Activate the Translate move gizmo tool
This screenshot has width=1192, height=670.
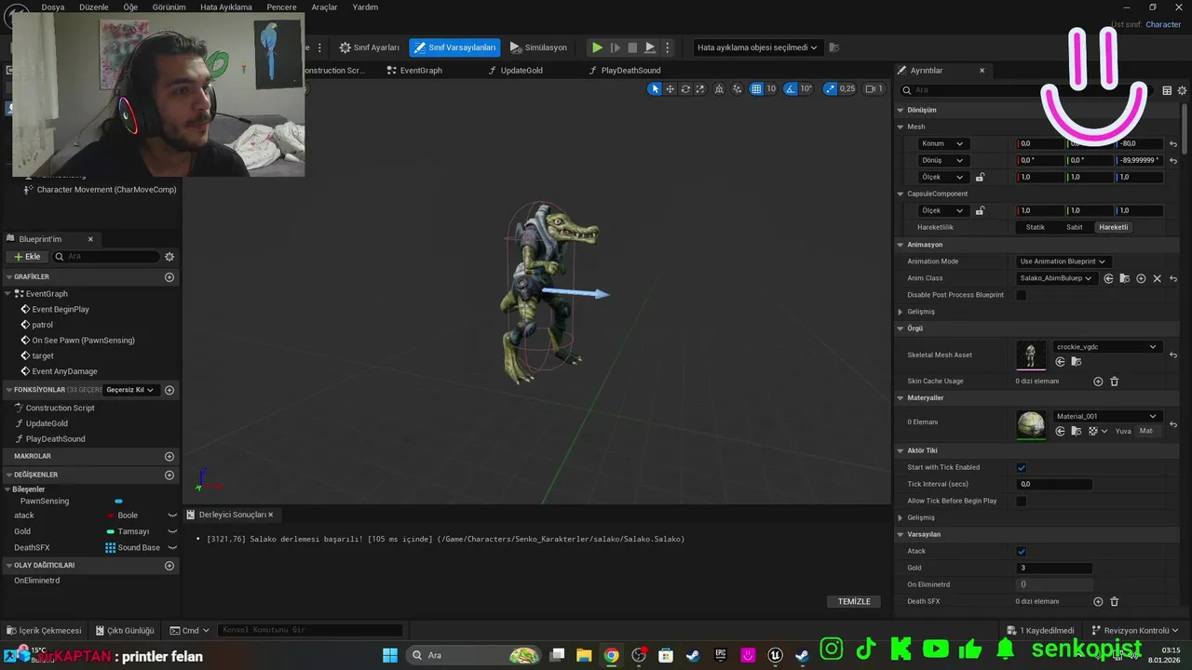(670, 88)
